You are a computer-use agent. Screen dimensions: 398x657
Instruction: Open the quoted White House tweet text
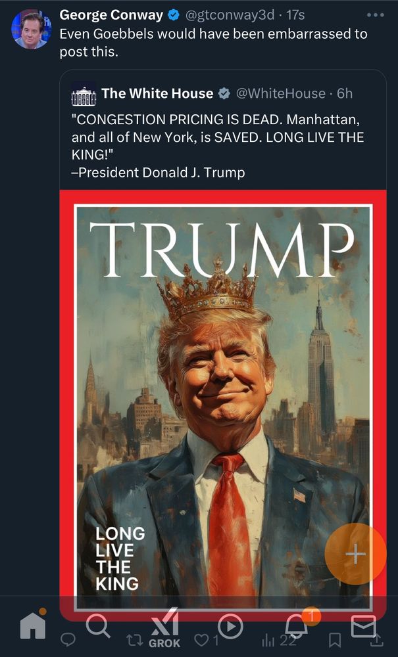[218, 146]
